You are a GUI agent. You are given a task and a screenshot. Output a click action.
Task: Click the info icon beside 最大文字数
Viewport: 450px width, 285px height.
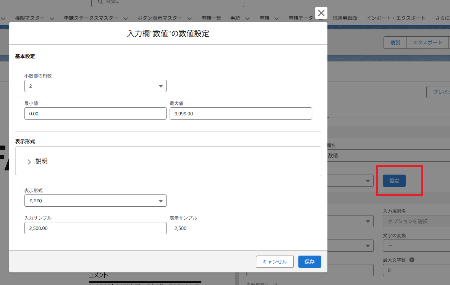[x=412, y=260]
